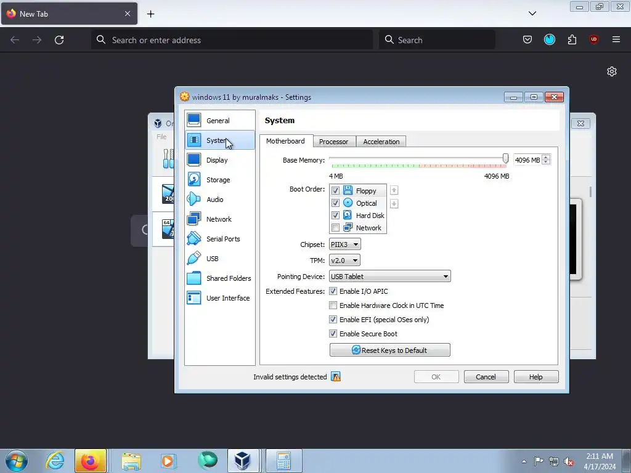Open File menu in VirtualBox Manager
The height and width of the screenshot is (473, 631).
coord(161,137)
